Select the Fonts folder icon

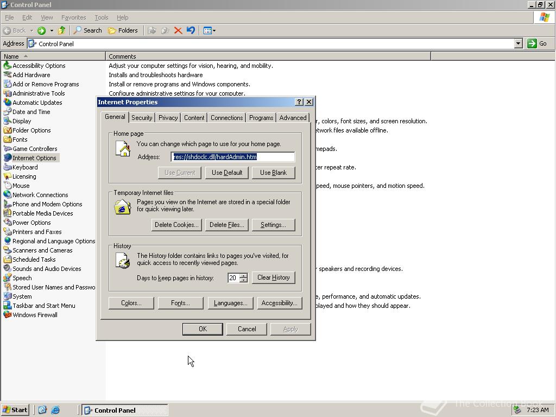(7, 140)
